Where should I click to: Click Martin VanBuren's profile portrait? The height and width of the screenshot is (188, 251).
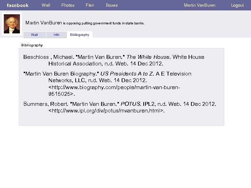[12, 24]
